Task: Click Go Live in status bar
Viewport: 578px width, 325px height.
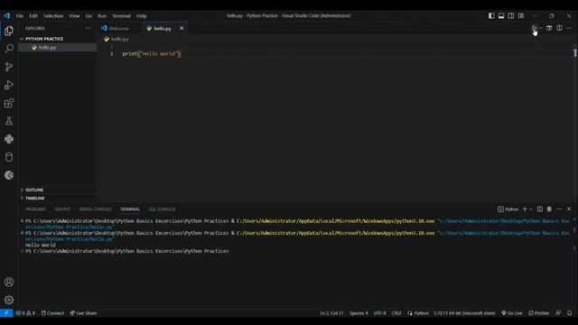Action: 512,313
